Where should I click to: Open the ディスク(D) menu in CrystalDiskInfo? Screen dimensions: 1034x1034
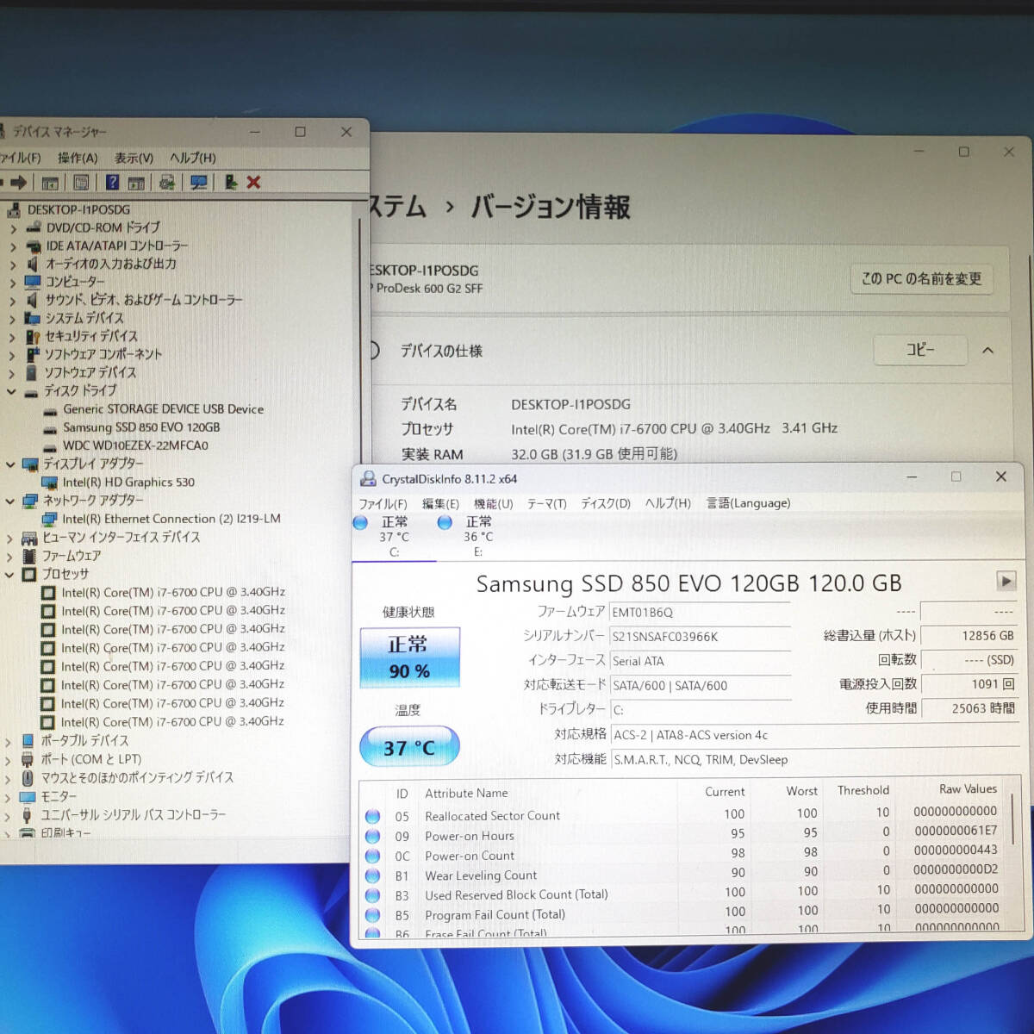pyautogui.click(x=606, y=503)
